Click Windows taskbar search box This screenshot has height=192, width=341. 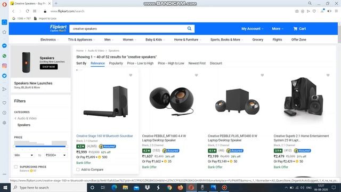tap(48, 187)
